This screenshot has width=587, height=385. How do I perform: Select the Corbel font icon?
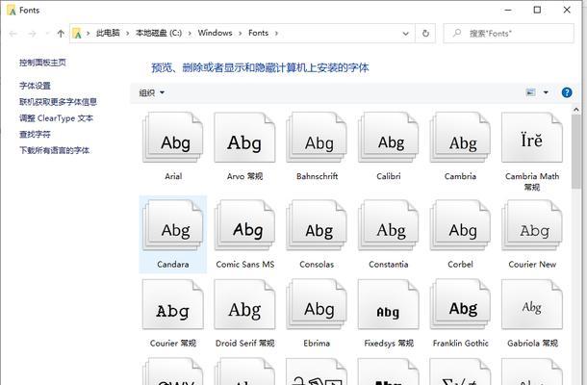[x=460, y=225]
